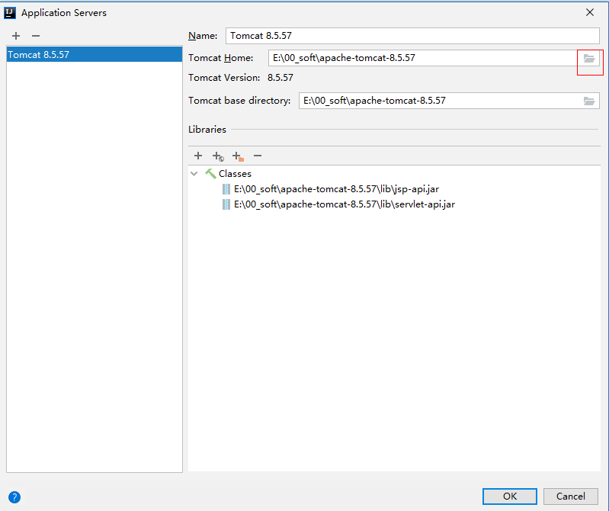Image resolution: width=609 pixels, height=511 pixels.
Task: Open help with the question mark icon
Action: click(14, 497)
